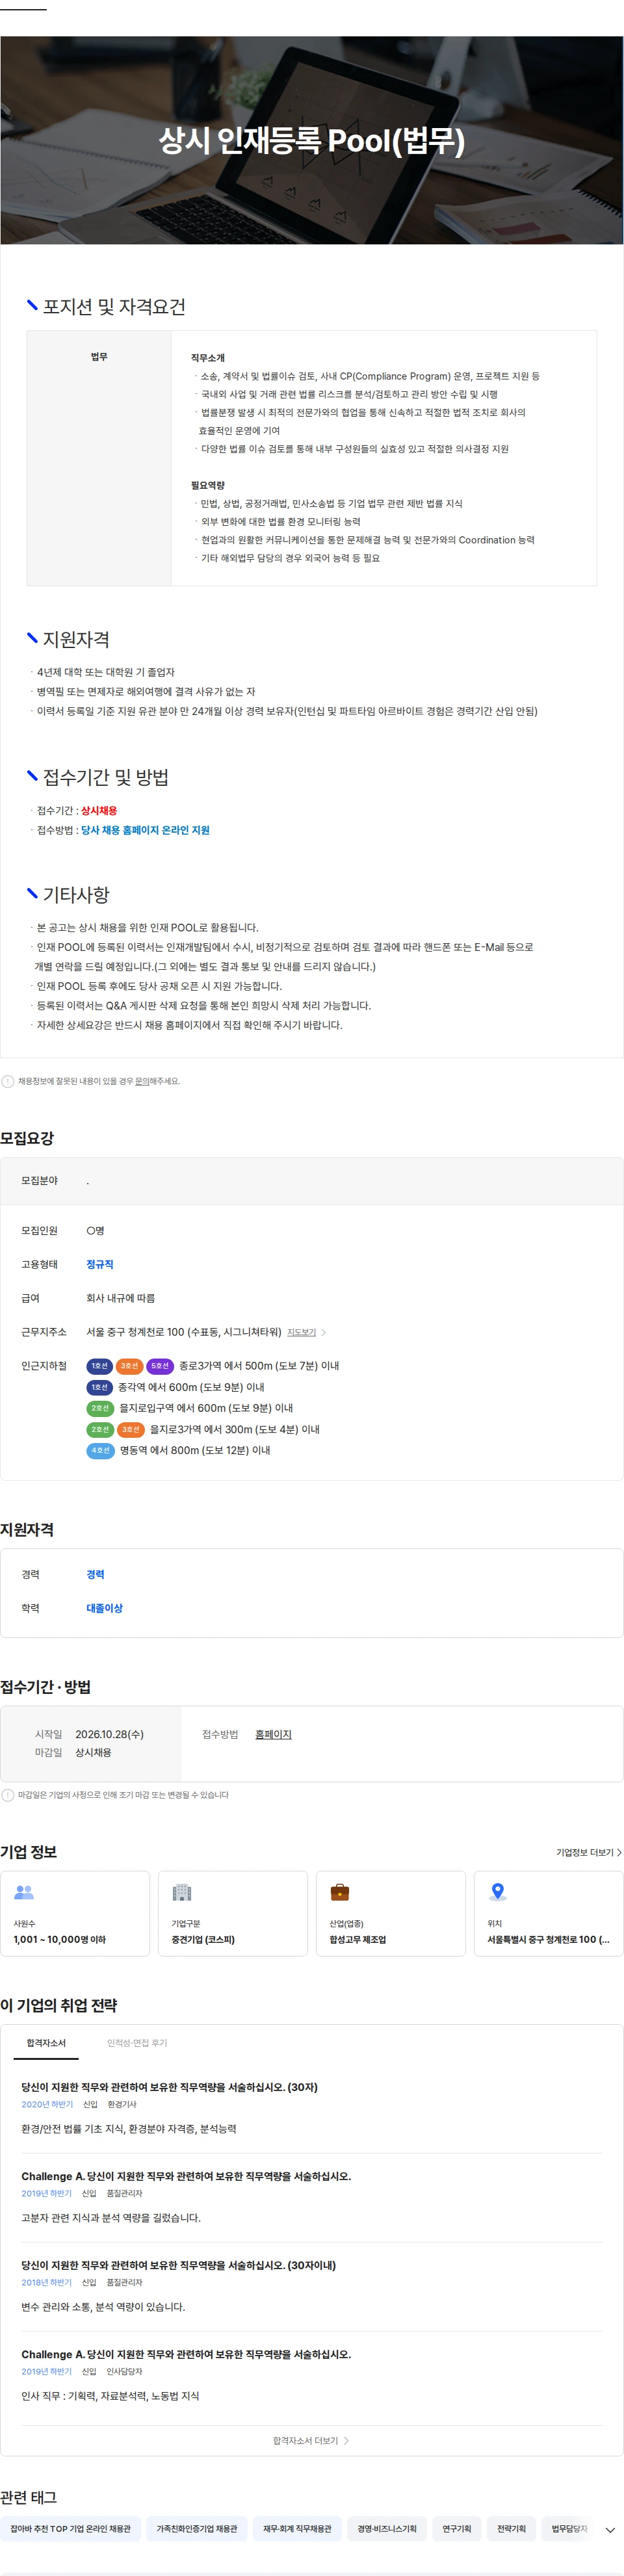Screen dimensions: 624x2576
Task: Open 기업정보 더보기
Action: pyautogui.click(x=588, y=1853)
